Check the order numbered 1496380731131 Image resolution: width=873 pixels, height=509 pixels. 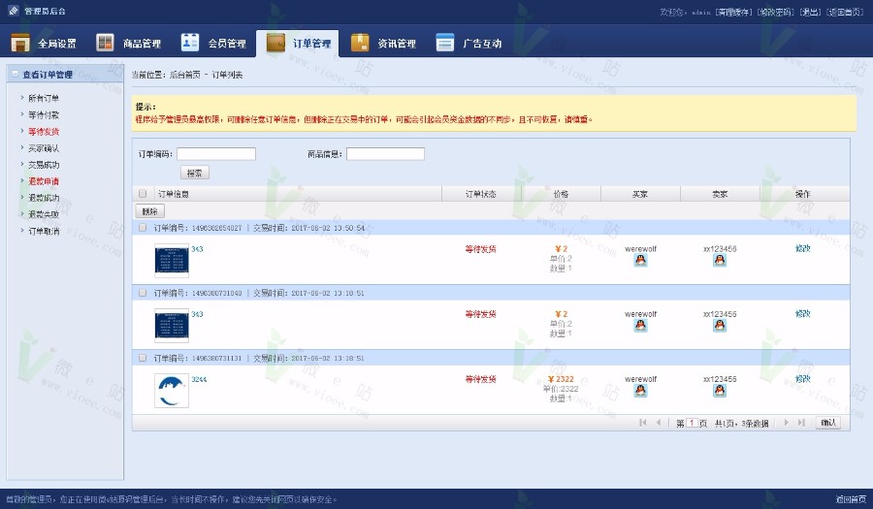point(143,358)
